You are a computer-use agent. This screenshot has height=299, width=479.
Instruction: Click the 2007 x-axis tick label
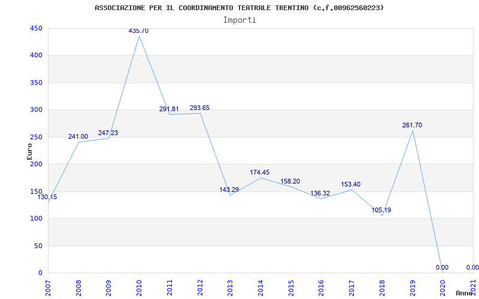point(48,288)
